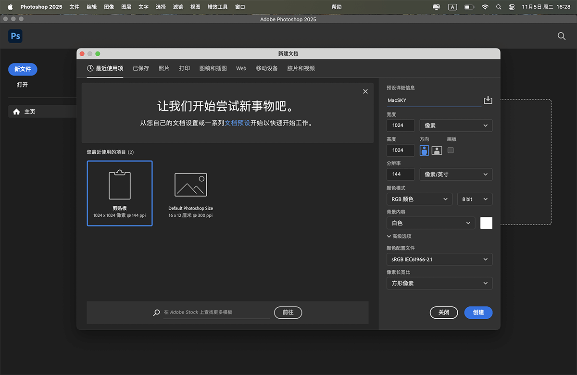Viewport: 577px width, 375px height.
Task: Enable the 画板 artboard checkbox
Action: [x=451, y=150]
